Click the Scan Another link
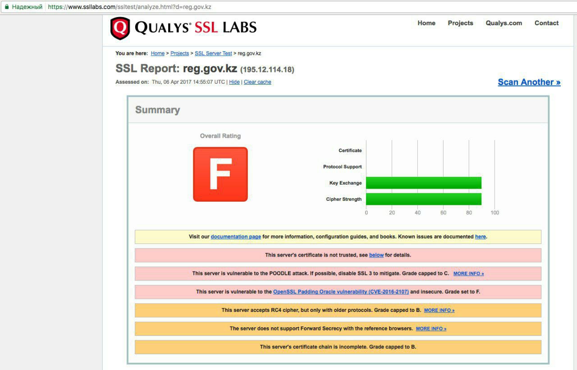 click(529, 82)
